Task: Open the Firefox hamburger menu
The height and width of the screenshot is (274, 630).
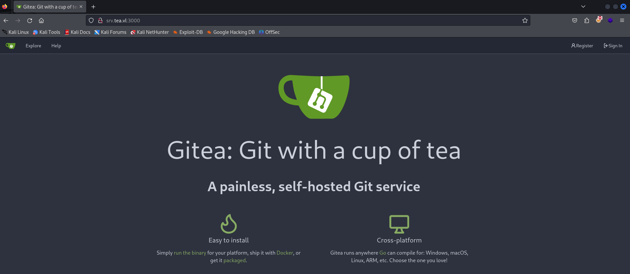Action: point(622,21)
